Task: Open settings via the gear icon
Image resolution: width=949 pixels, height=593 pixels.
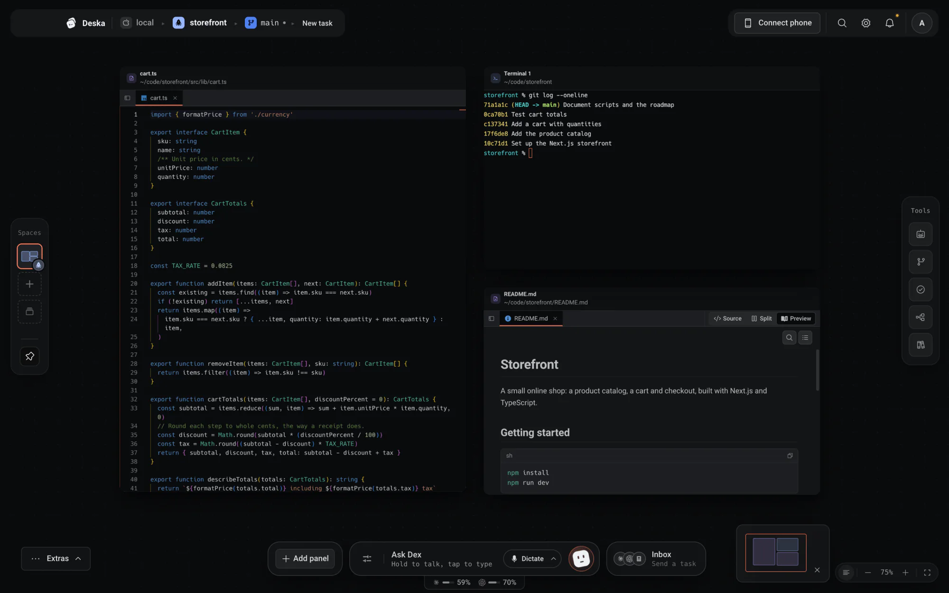Action: click(x=866, y=23)
